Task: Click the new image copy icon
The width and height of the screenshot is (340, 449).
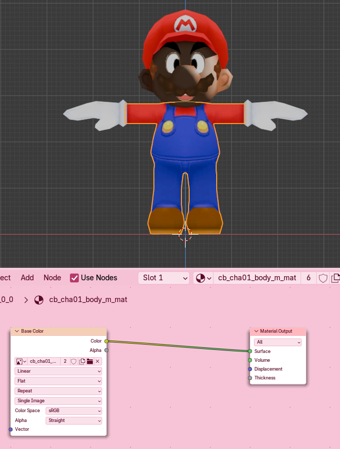Action: (x=82, y=361)
